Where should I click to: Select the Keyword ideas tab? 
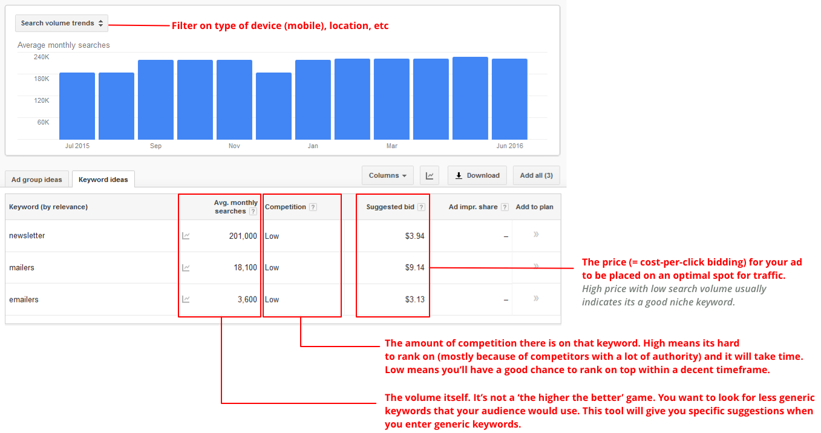click(x=103, y=180)
